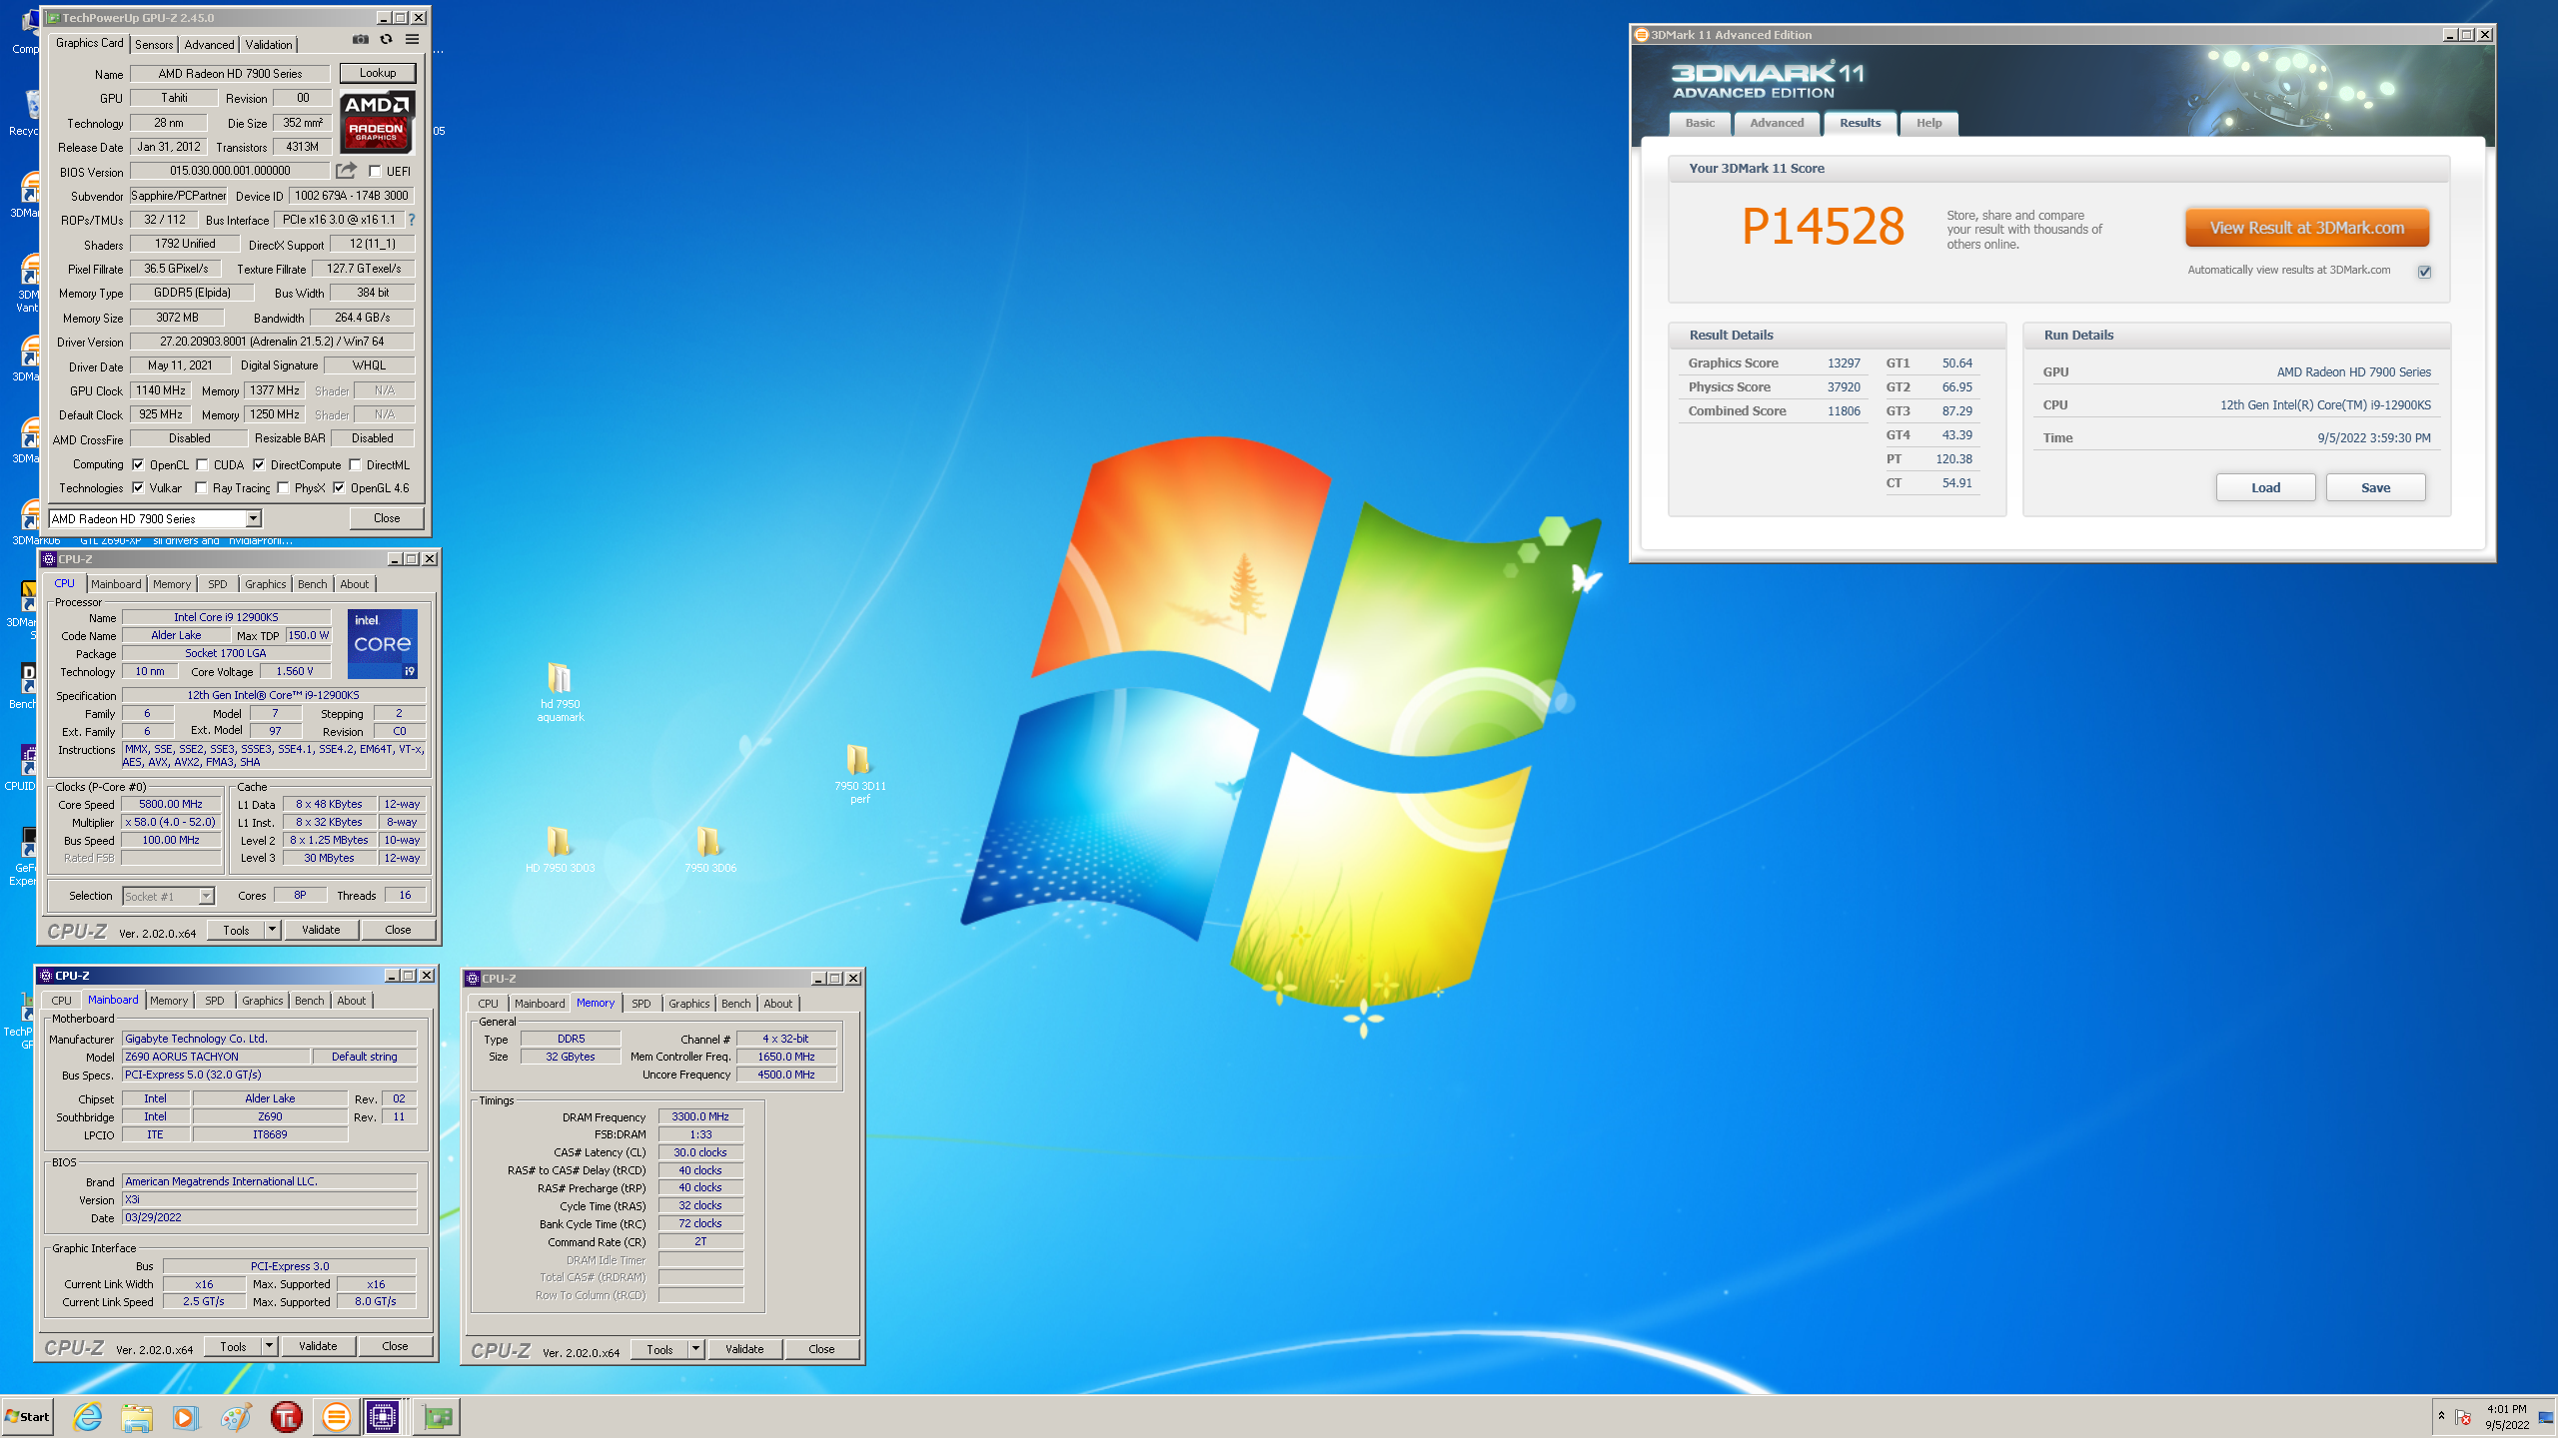The height and width of the screenshot is (1438, 2558).
Task: Select the '7950 3D06' desktop folder
Action: pyautogui.click(x=709, y=850)
